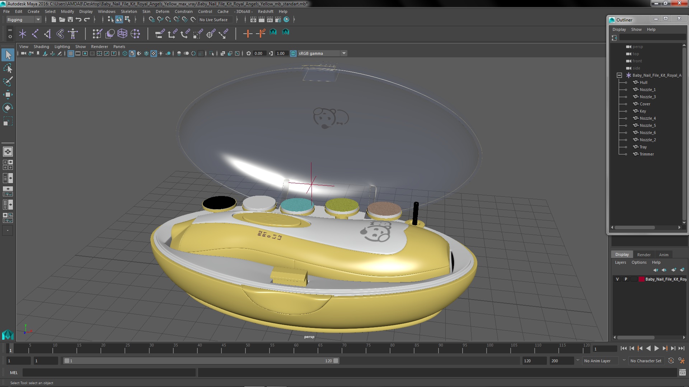The width and height of the screenshot is (689, 387).
Task: Play animation backwards
Action: click(648, 348)
